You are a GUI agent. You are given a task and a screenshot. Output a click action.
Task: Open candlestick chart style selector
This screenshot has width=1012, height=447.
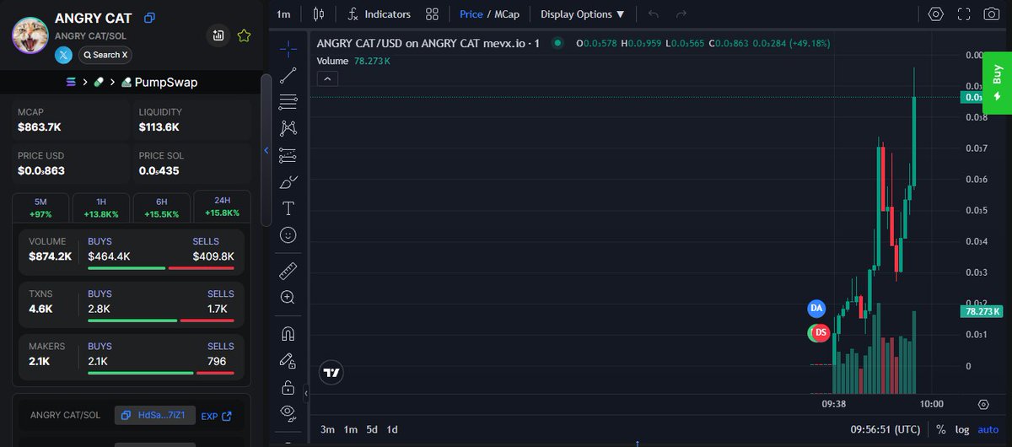[x=318, y=14]
